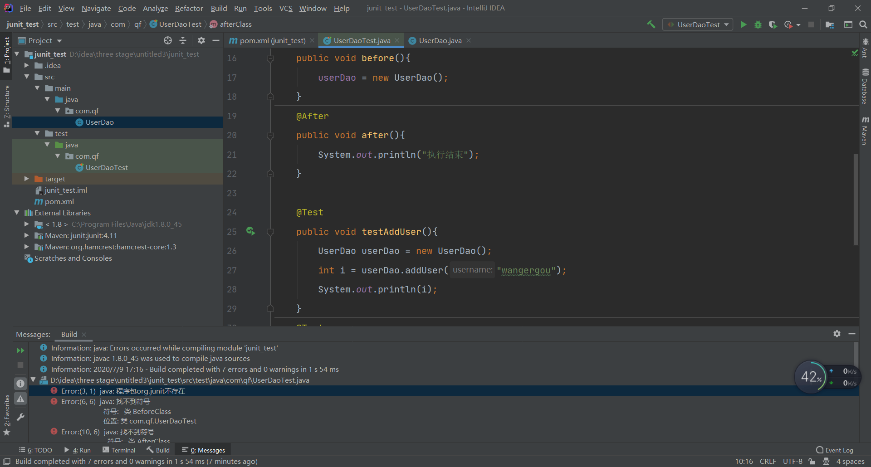The image size is (871, 467).
Task: Open the Terminal tool window
Action: tap(119, 450)
